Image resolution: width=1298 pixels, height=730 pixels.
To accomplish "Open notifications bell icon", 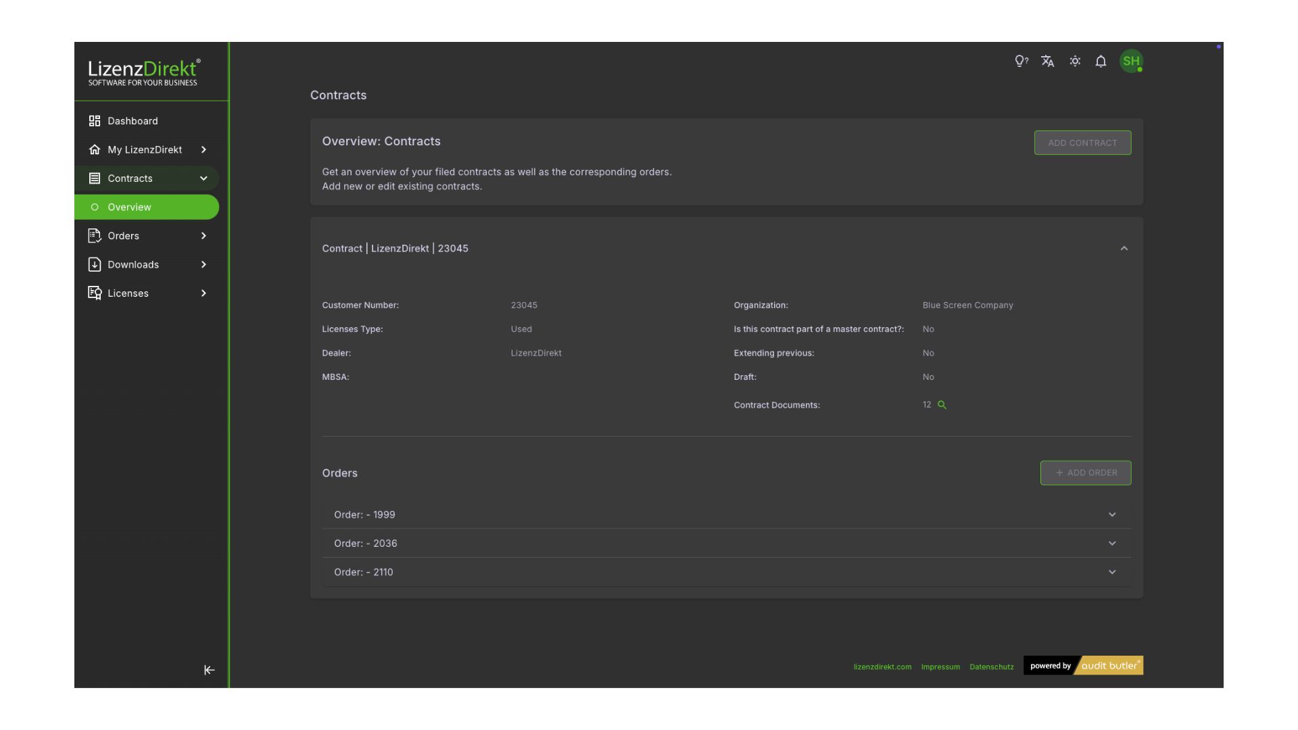I will tap(1101, 62).
